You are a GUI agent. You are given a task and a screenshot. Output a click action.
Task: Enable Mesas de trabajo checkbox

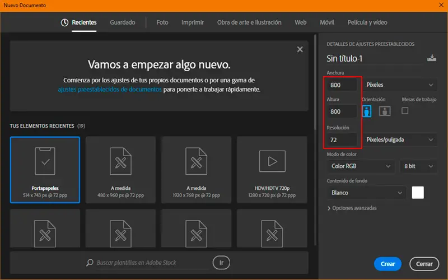pyautogui.click(x=405, y=110)
